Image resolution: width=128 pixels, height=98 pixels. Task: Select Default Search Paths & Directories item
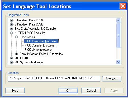[41, 54]
